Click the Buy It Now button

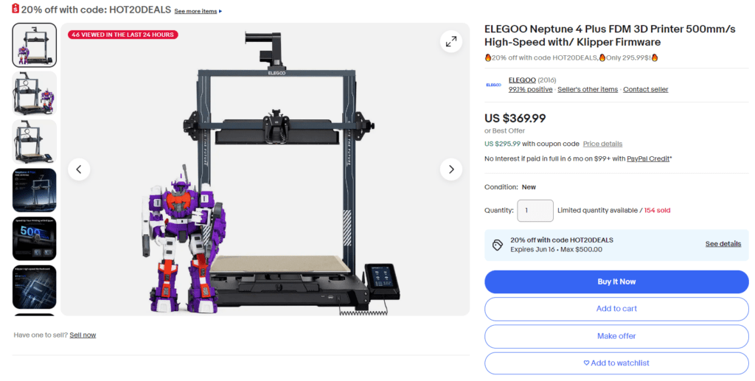point(616,282)
